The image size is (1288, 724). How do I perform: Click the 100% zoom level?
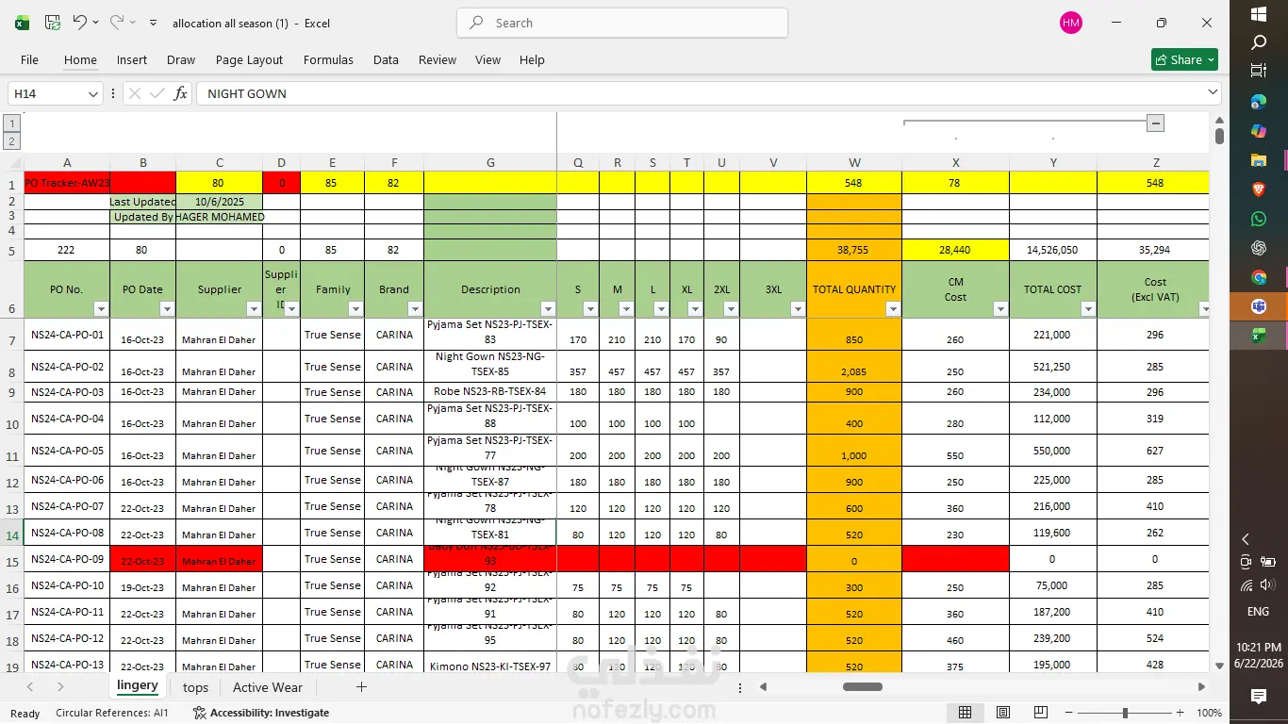[1209, 713]
